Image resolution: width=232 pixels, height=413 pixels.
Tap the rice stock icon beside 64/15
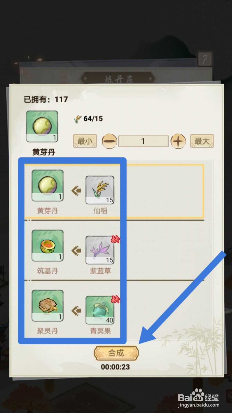[x=78, y=119]
